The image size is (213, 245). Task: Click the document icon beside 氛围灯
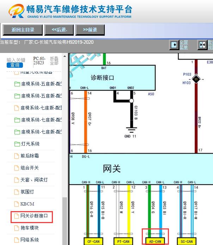coord(17,192)
